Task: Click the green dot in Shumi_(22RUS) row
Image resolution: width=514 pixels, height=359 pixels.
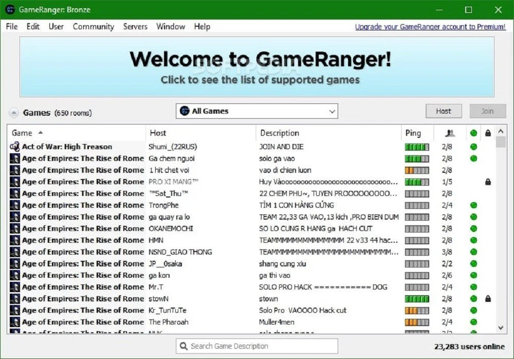Action: click(473, 147)
